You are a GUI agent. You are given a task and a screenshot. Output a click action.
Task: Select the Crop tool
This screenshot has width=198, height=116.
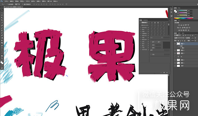[2, 20]
